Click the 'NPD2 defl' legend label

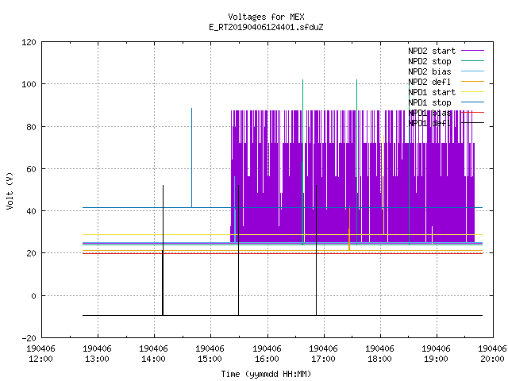tap(429, 82)
